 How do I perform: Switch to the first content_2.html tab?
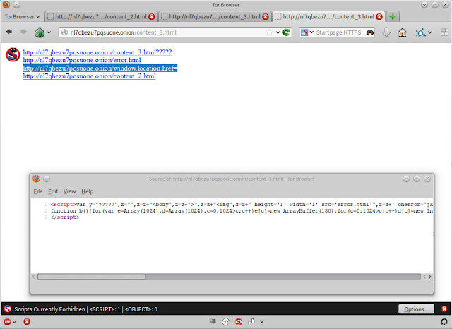click(100, 16)
